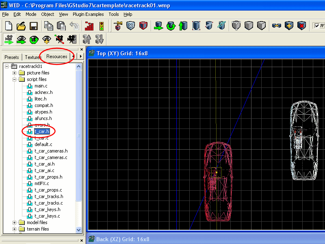Run the level with the traffic light icon
This screenshot has height=244, width=325.
pos(102,26)
